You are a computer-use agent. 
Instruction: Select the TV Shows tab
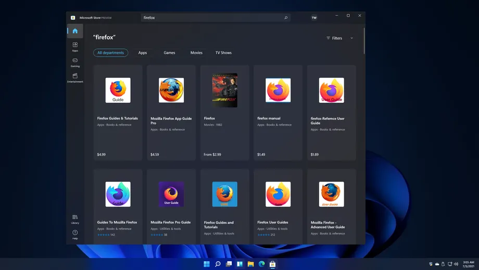pos(223,53)
